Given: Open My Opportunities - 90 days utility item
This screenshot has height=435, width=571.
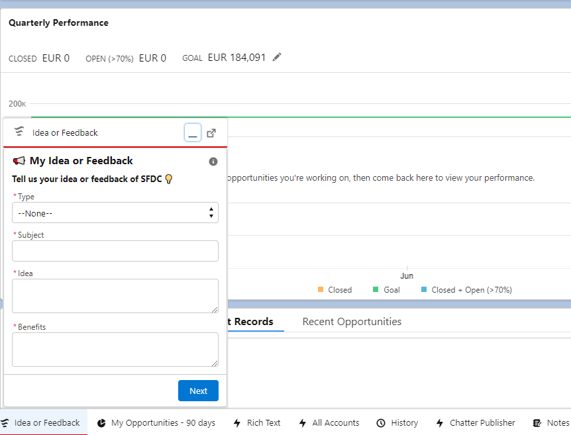Looking at the screenshot, I should click(x=156, y=423).
